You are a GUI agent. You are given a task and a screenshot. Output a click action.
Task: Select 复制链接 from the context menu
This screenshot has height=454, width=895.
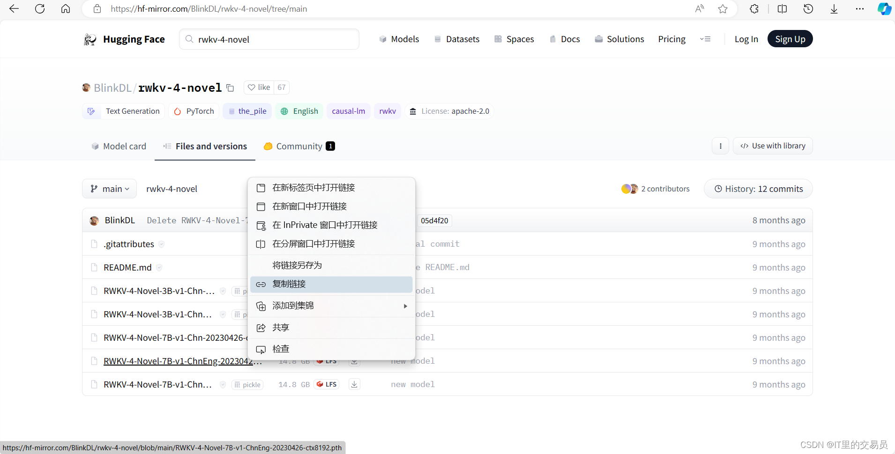289,284
